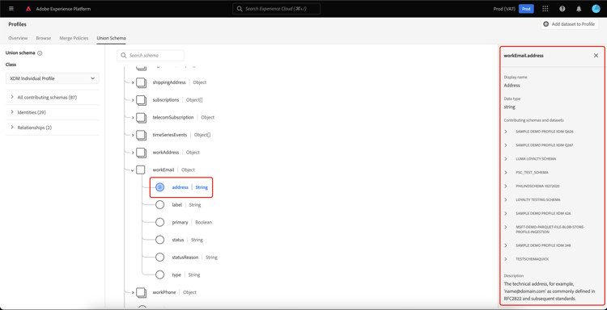Expand SAMPLE DEMO PROFILE XDM Q267 schema

point(506,145)
